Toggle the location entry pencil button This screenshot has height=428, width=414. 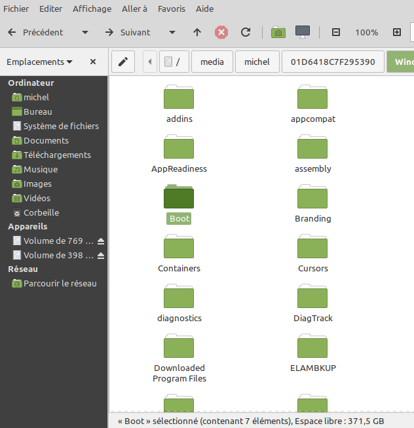click(123, 62)
